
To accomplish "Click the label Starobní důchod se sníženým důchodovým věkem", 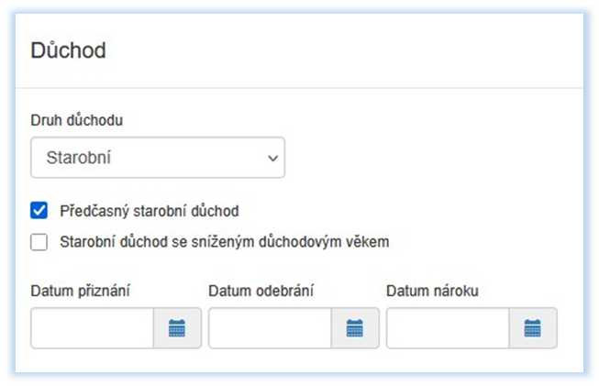I will coord(225,242).
